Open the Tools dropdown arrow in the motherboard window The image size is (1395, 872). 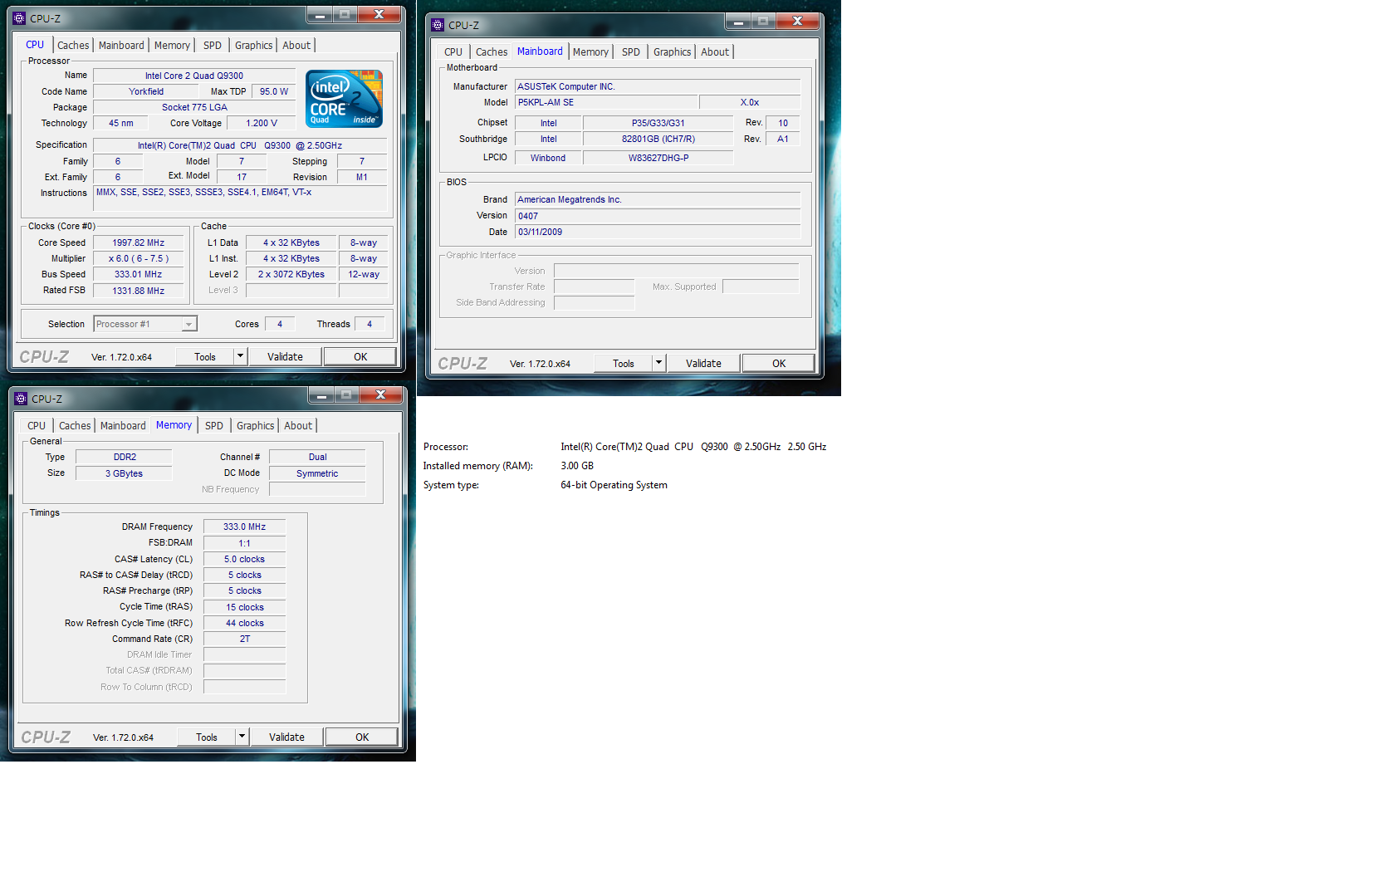click(x=658, y=363)
